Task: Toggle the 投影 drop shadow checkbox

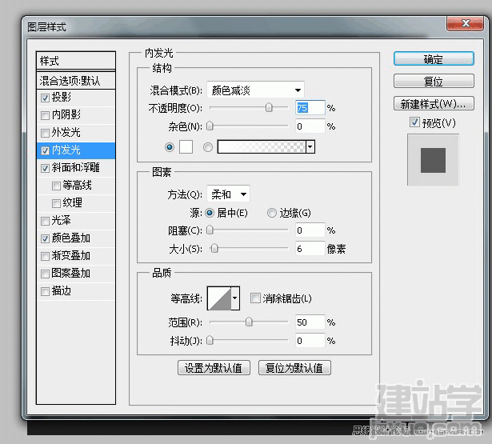Action: coord(45,98)
